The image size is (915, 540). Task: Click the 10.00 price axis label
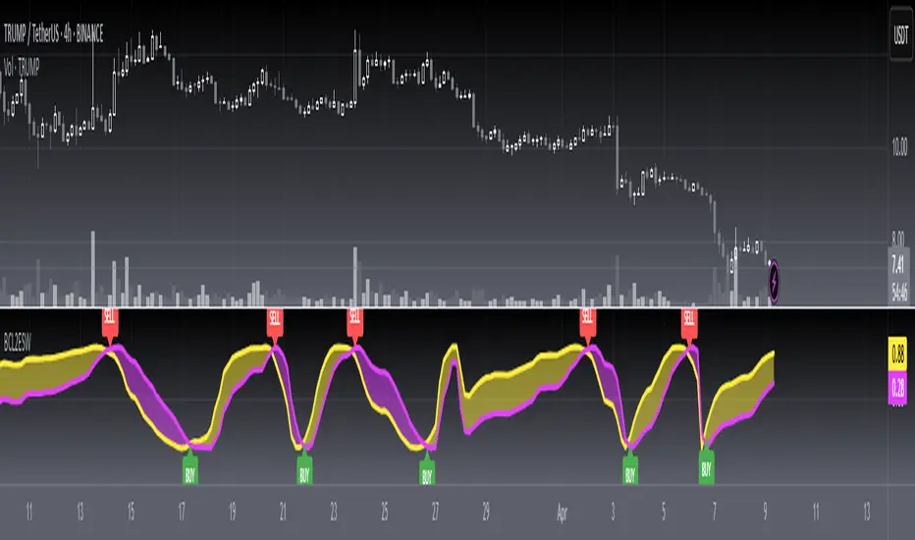[899, 146]
